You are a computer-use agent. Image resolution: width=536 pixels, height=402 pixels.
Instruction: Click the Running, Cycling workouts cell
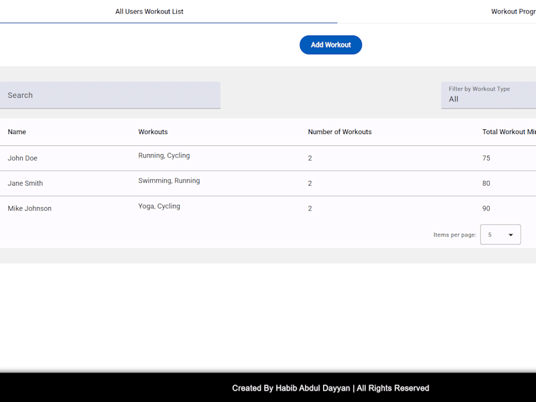[x=164, y=155]
